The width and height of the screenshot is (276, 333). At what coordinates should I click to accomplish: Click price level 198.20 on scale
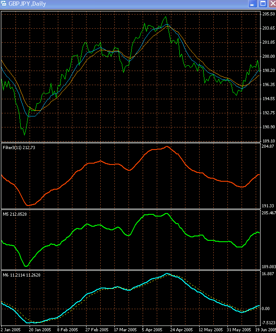tap(268, 70)
